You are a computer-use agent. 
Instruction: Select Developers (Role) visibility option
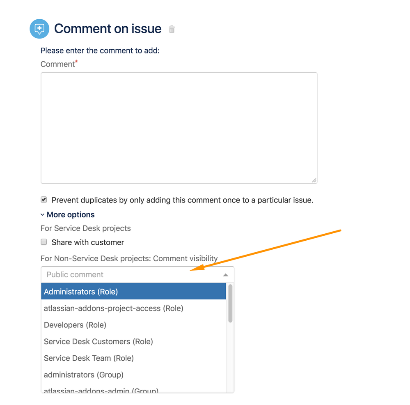[75, 325]
